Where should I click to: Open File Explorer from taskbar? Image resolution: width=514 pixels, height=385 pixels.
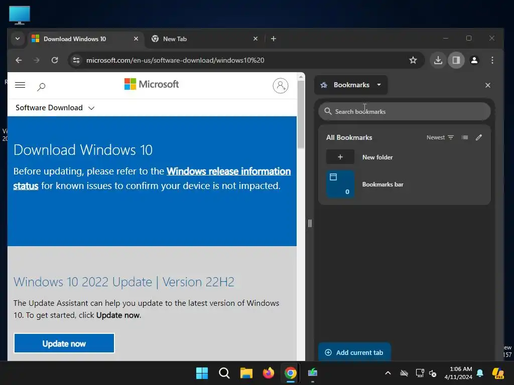click(246, 373)
